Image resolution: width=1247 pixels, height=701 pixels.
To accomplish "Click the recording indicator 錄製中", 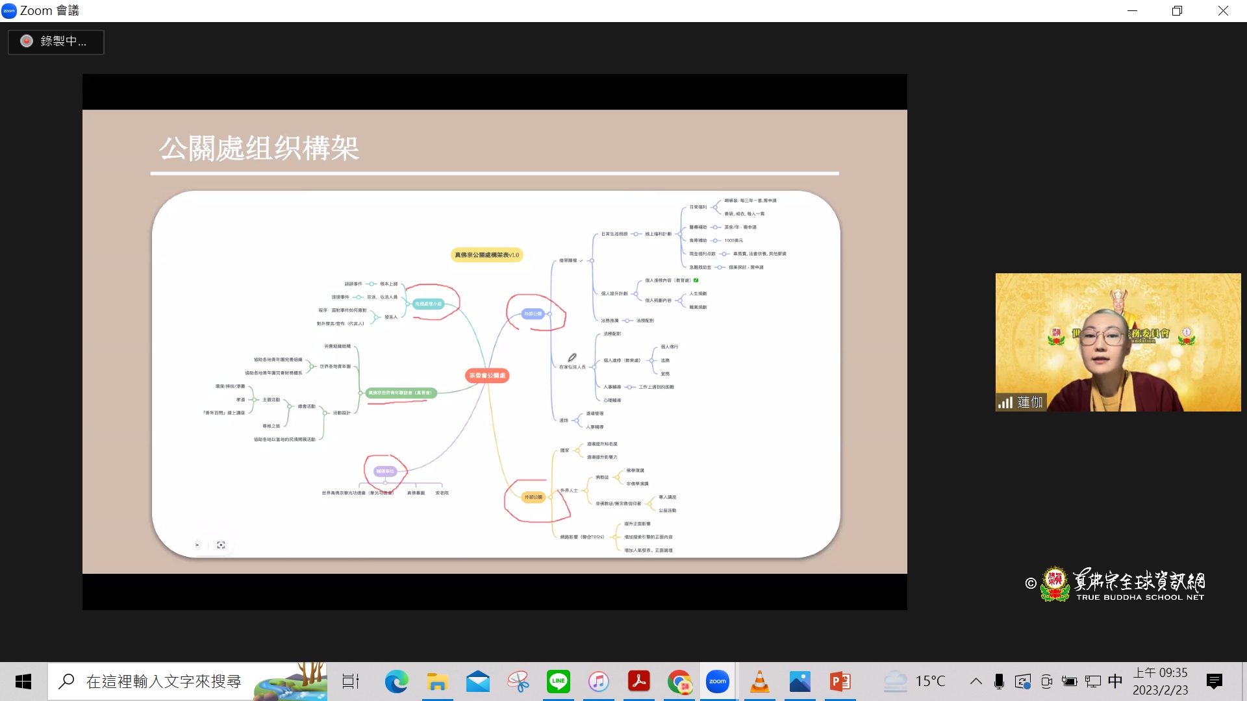I will pos(56,42).
